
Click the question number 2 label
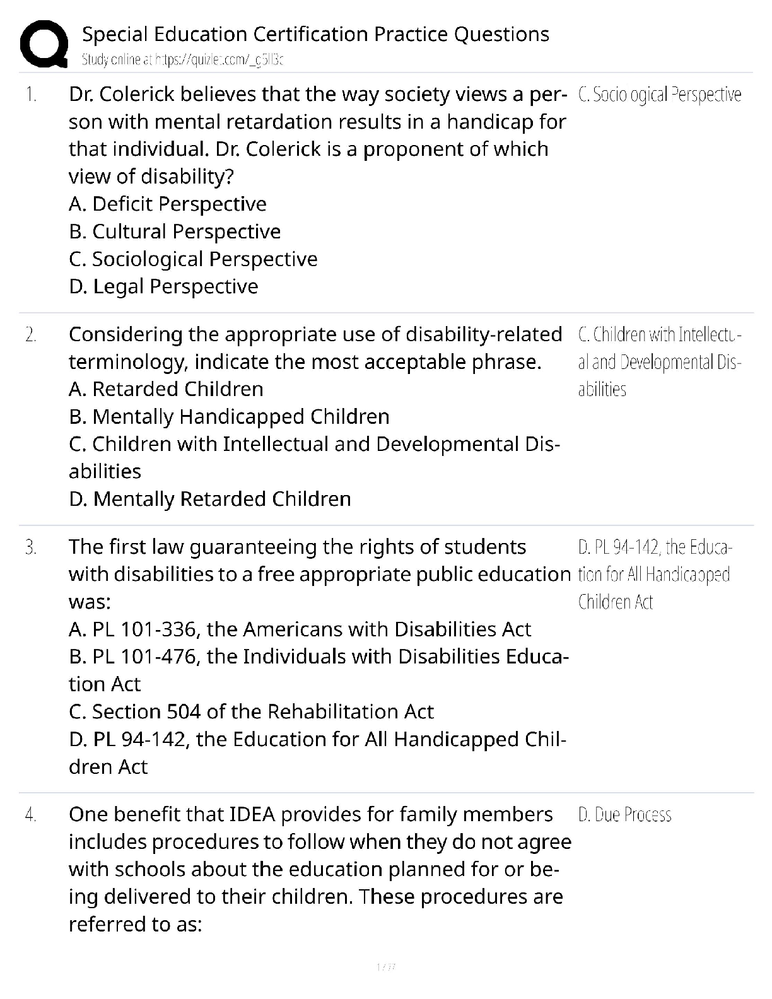[31, 334]
